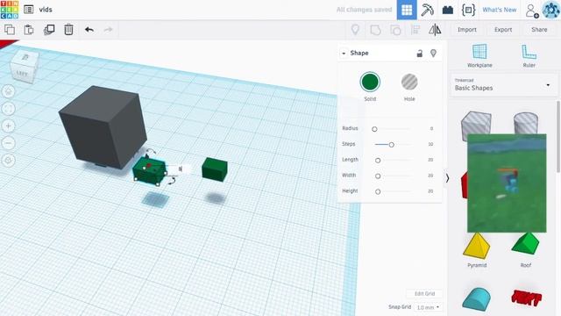Click the Home view icon
Image resolution: width=561 pixels, height=316 pixels.
tap(9, 91)
